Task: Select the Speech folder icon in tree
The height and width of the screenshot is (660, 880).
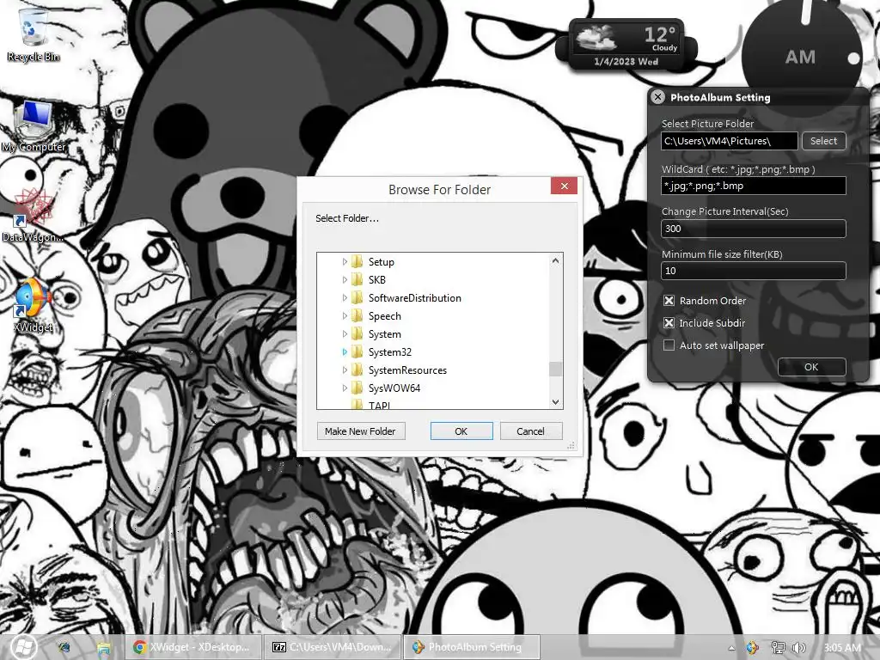Action: pyautogui.click(x=357, y=315)
